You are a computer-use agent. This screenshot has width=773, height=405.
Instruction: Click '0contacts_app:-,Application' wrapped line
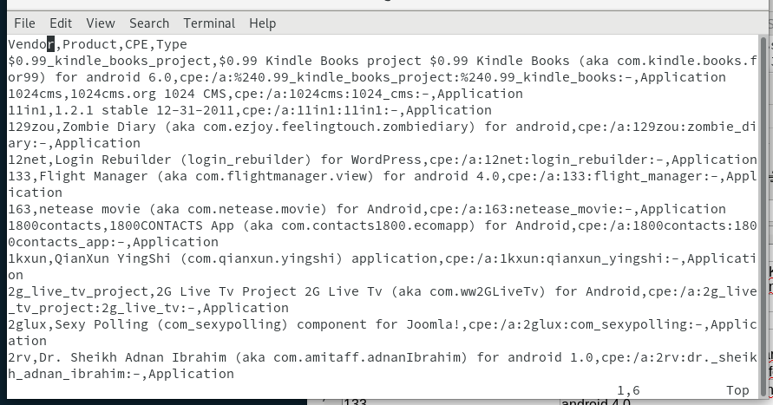click(114, 242)
